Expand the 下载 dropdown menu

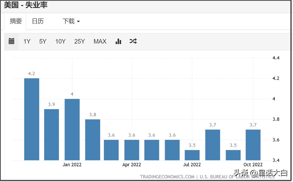[x=71, y=21]
